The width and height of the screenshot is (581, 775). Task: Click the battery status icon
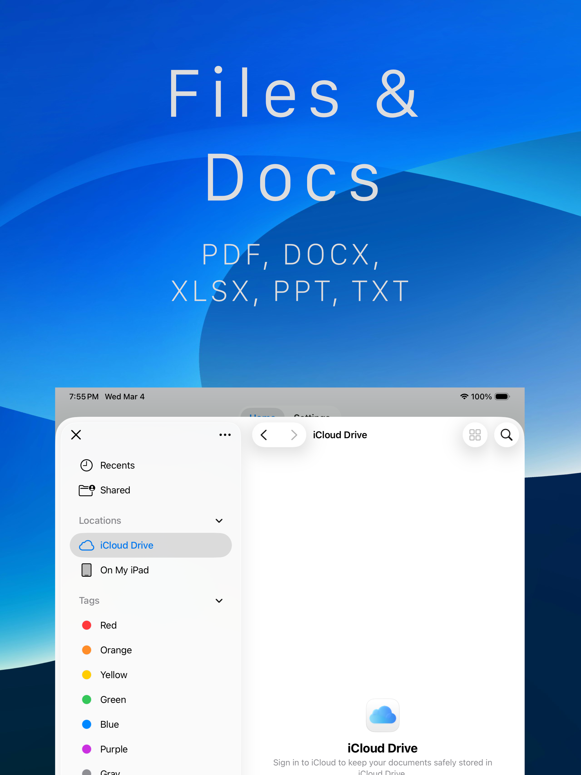click(502, 397)
